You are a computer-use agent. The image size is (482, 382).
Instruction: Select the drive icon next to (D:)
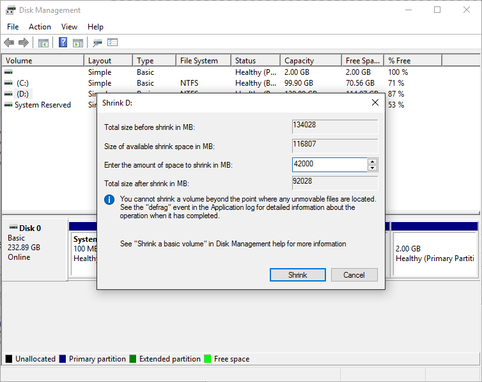click(8, 94)
